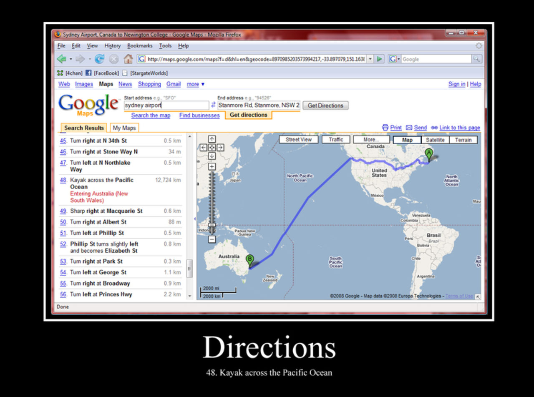Click the start address input showing 'sydney airport'
534x397 pixels.
click(x=166, y=105)
